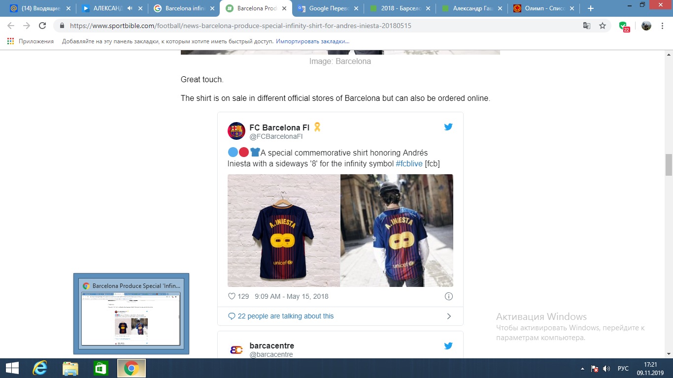Click the 'Image: Barcelona' caption text
673x378 pixels.
click(x=340, y=62)
